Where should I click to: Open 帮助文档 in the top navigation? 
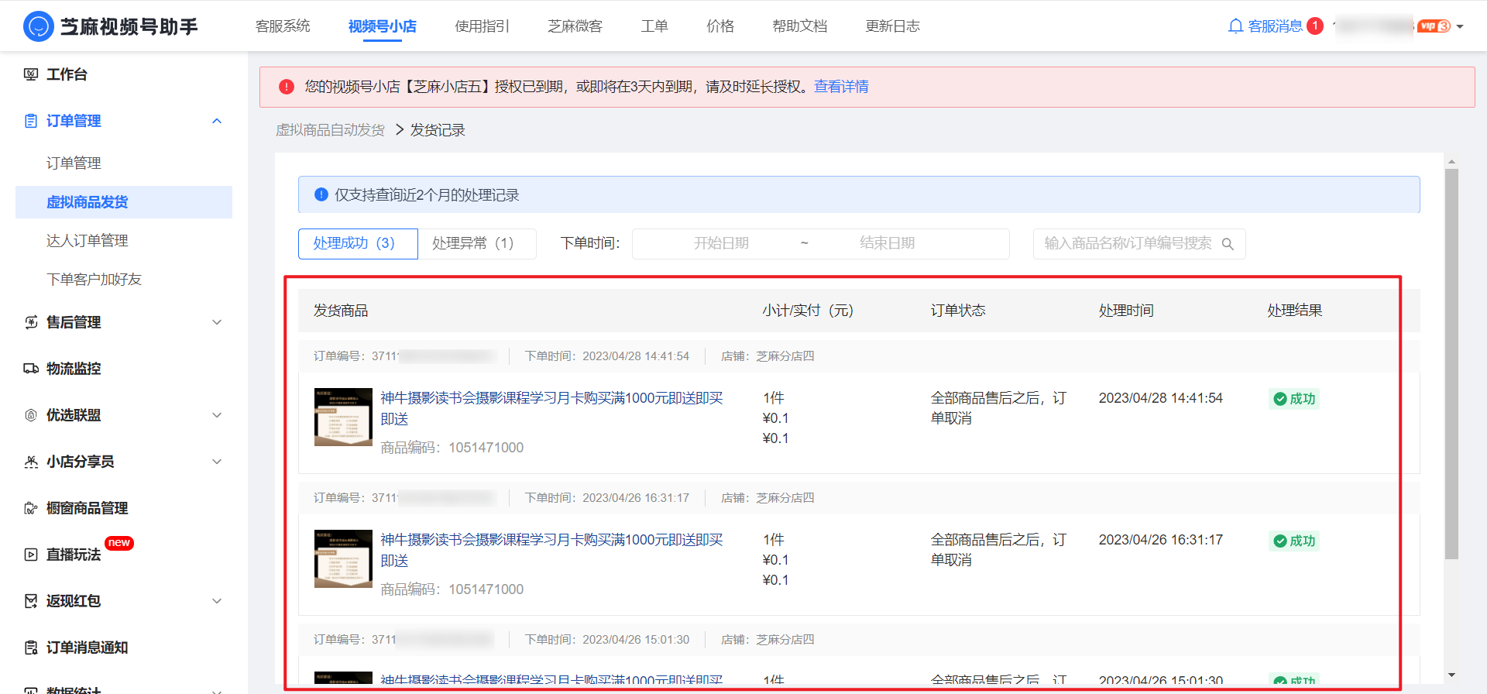pos(800,26)
